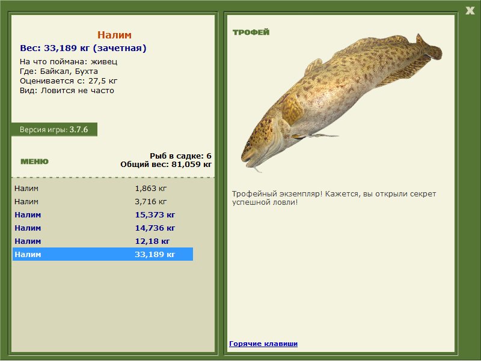Click the Оценивается с: 27,5 кг line
This screenshot has width=481, height=361.
pyautogui.click(x=69, y=81)
